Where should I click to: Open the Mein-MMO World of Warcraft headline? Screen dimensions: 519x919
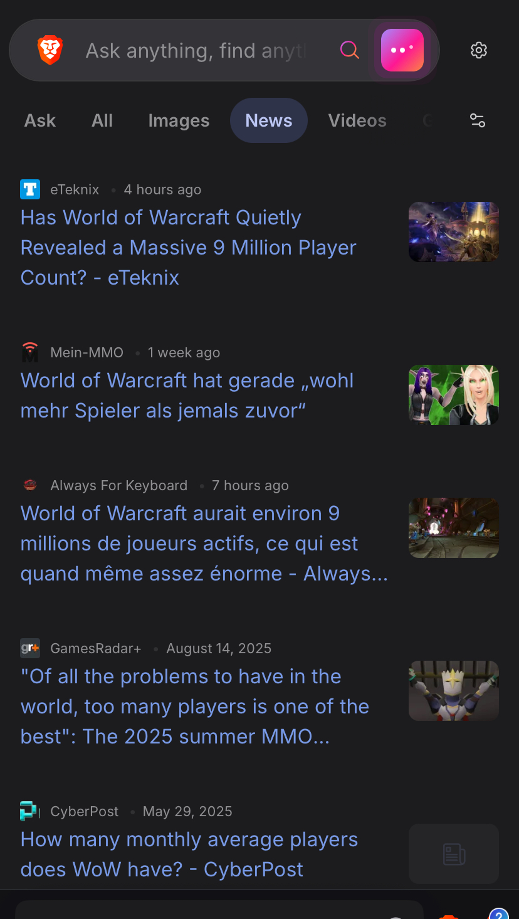click(187, 396)
